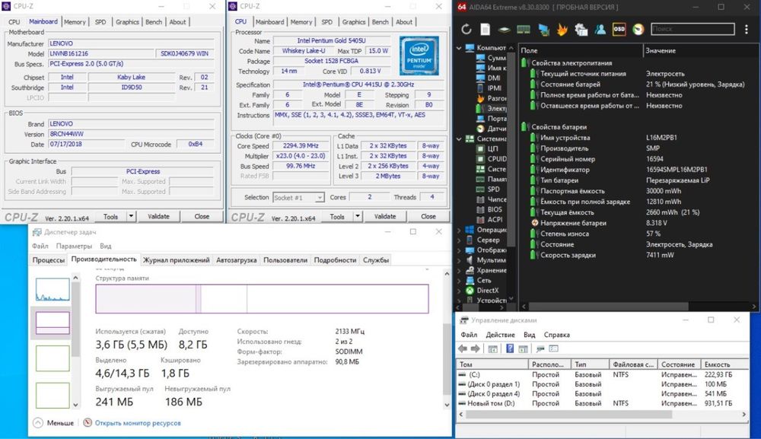
Task: Open the Graphics tab in the left CPU-Z
Action: tap(127, 22)
